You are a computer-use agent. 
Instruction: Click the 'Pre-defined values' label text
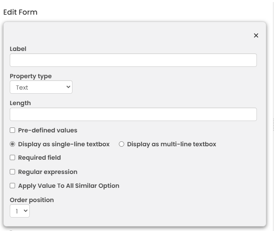(x=48, y=130)
